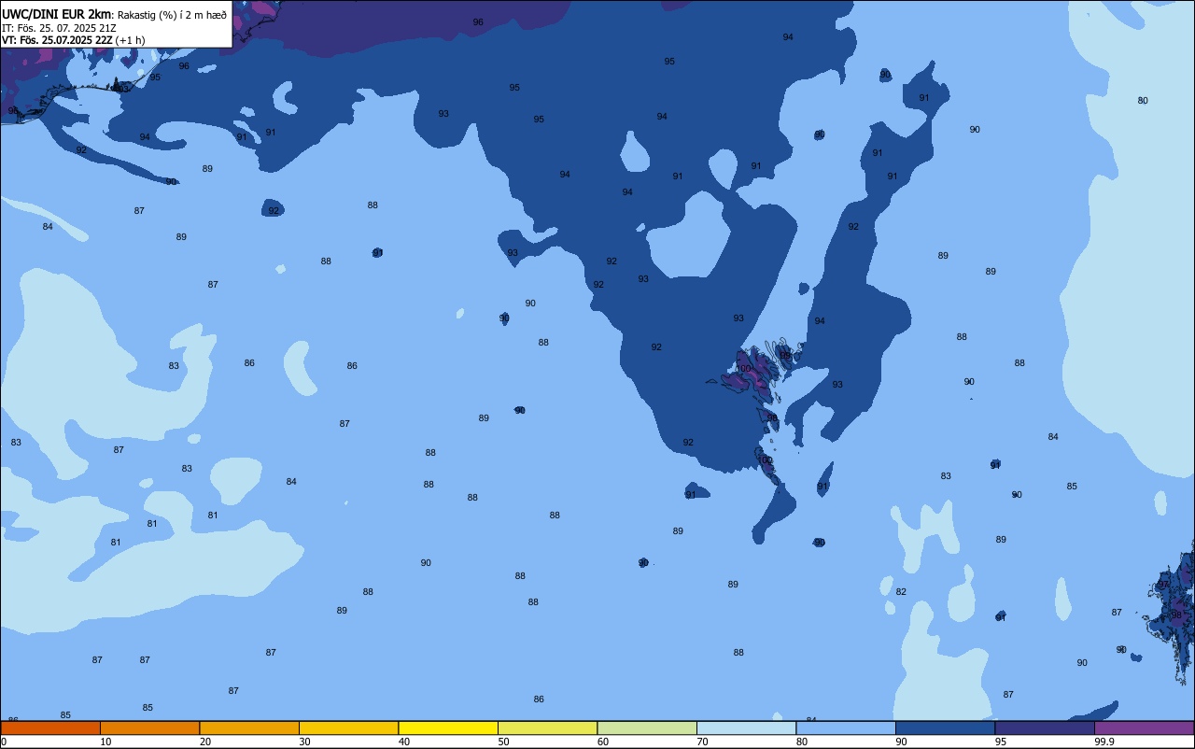The height and width of the screenshot is (749, 1195).
Task: Click the bright purple legend segment above 99.9
Action: click(1144, 728)
